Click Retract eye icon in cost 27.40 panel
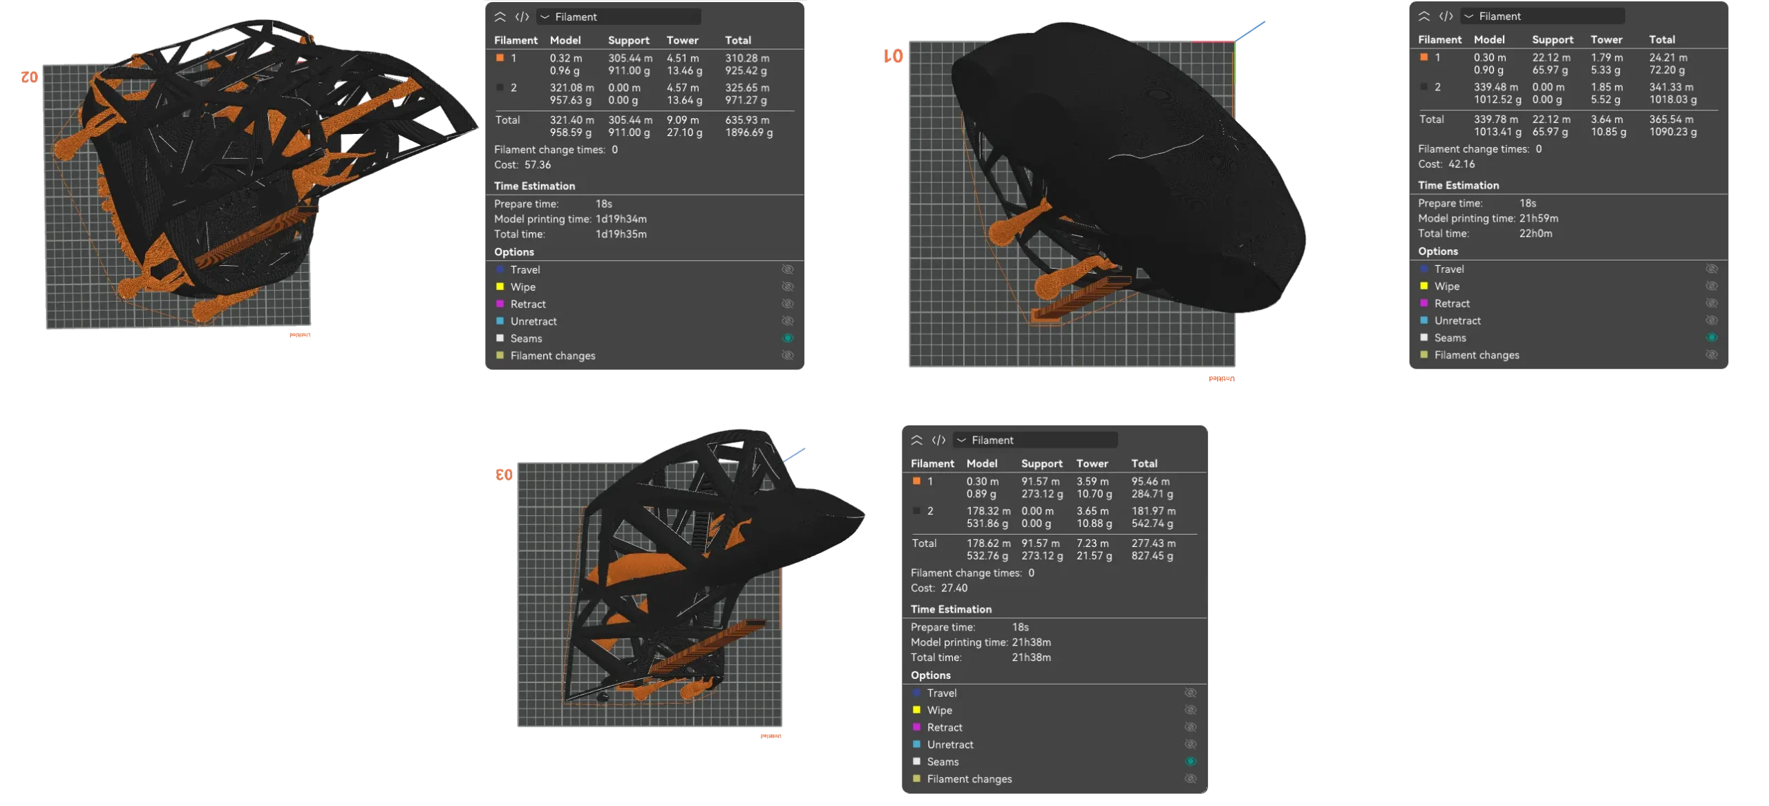 [x=1190, y=727]
